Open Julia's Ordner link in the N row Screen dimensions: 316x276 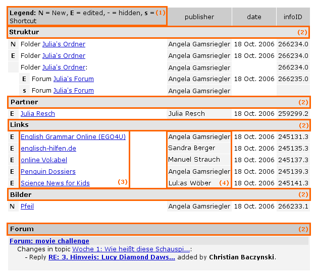[x=64, y=44]
